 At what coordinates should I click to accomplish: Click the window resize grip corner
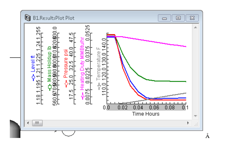pyautogui.click(x=196, y=123)
